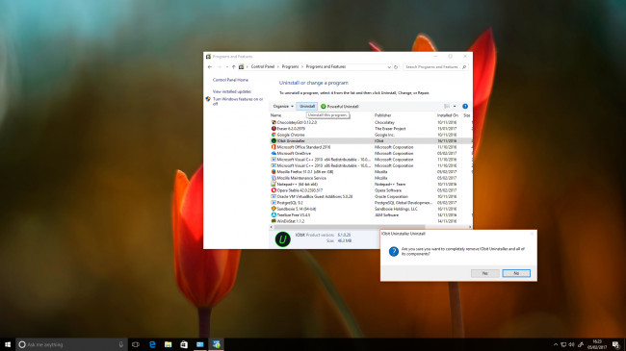Open the Organize dropdown menu
The image size is (626, 351).
pyautogui.click(x=283, y=107)
